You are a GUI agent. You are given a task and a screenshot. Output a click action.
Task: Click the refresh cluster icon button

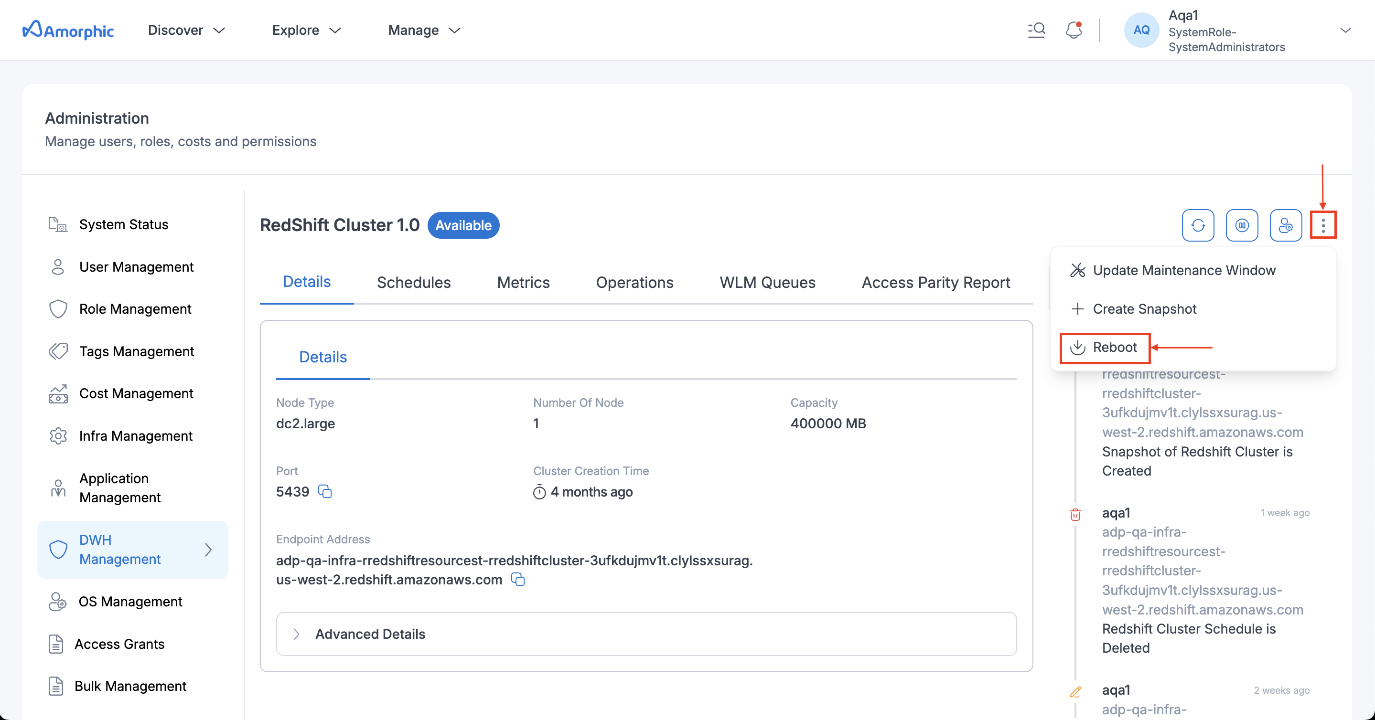point(1198,226)
